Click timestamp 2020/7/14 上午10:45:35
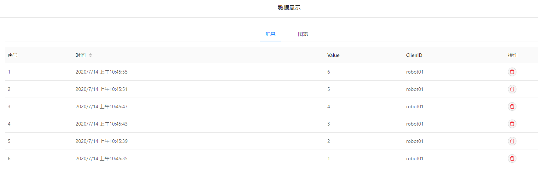Screen dimensions: 538x174 [x=101, y=158]
